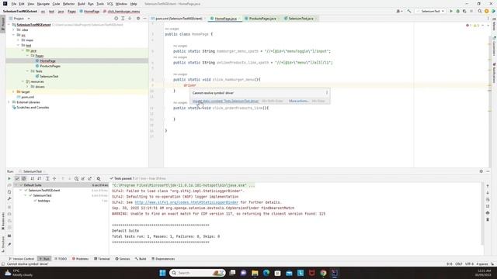Switch to the pom.xml editor tab
Viewport: 497px width, 279px height.
point(179,19)
